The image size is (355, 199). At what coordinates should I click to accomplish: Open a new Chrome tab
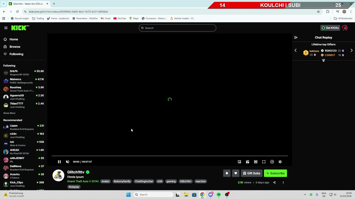54,4
